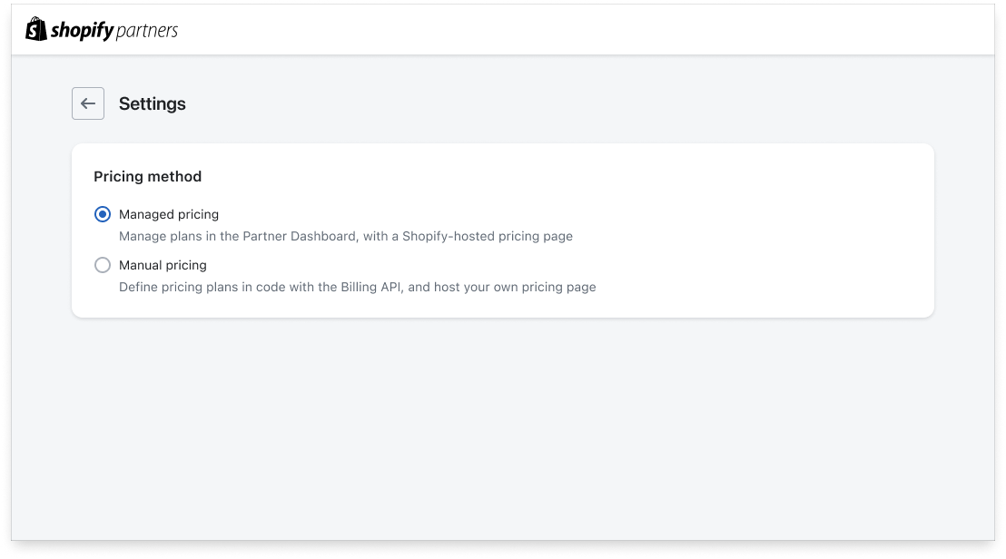Screen dimensions: 1006x559
Task: Click the Managed pricing label
Action: point(169,214)
